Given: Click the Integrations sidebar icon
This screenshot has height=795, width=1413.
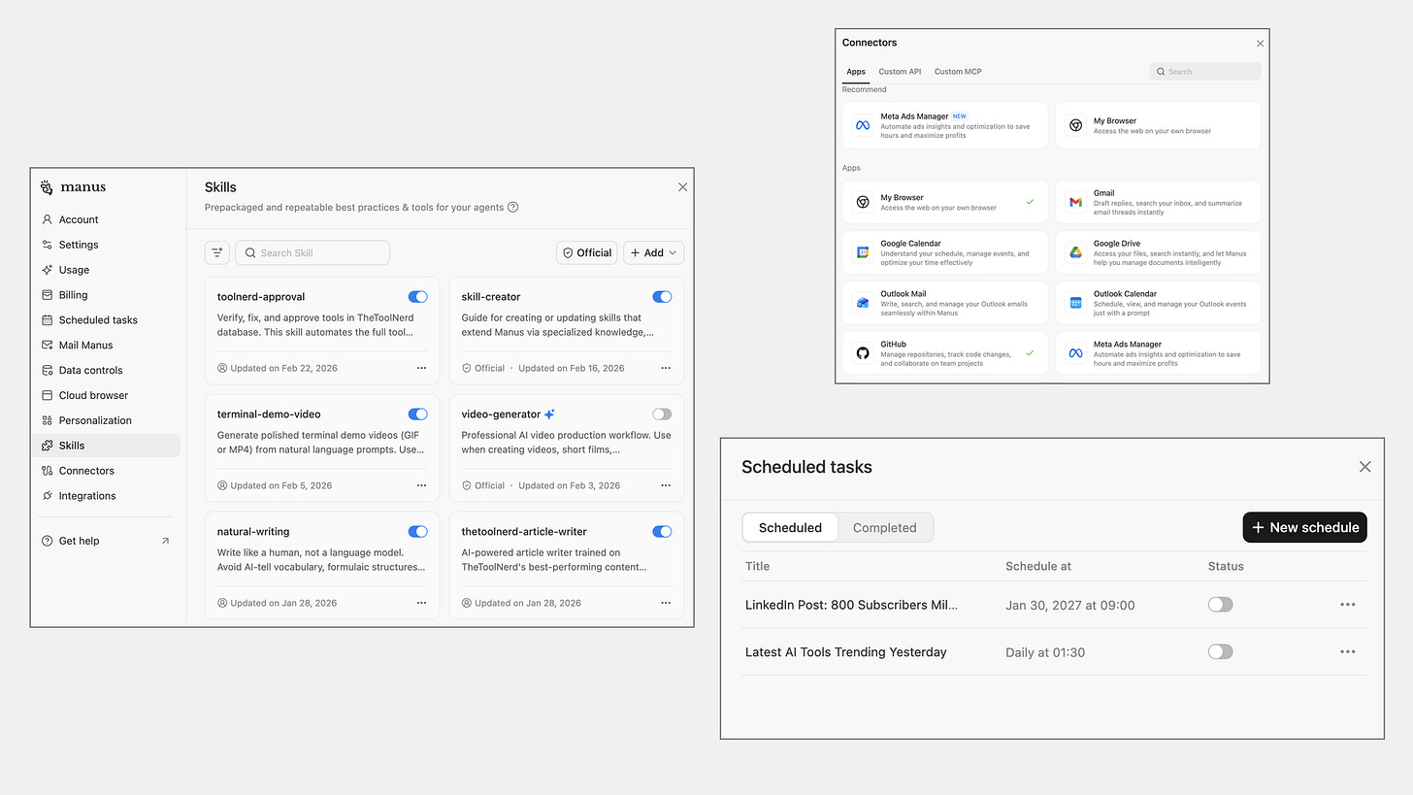Looking at the screenshot, I should (48, 496).
